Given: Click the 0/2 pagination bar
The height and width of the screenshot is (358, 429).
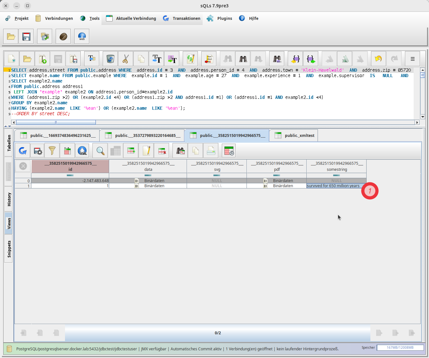Looking at the screenshot, I should click(218, 333).
